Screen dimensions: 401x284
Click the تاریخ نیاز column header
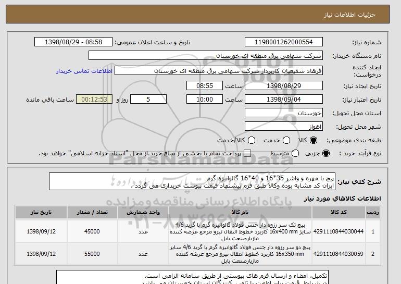click(x=41, y=213)
